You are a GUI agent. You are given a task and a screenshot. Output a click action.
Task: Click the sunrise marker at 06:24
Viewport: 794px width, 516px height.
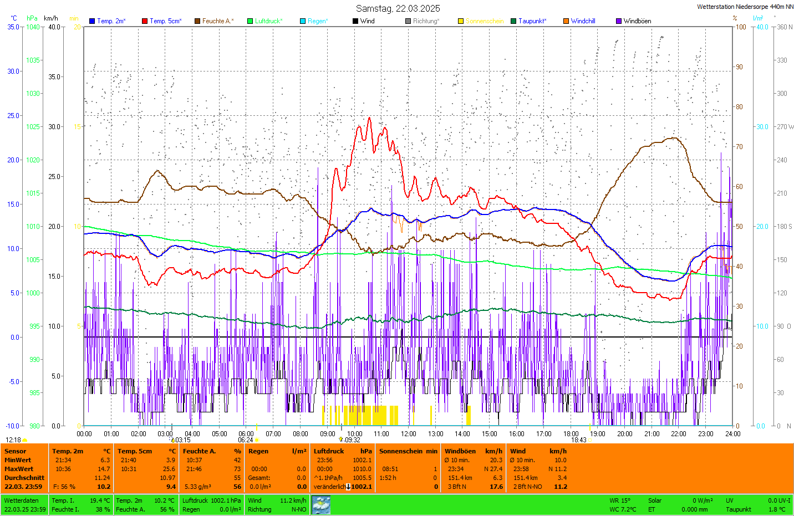(x=256, y=440)
